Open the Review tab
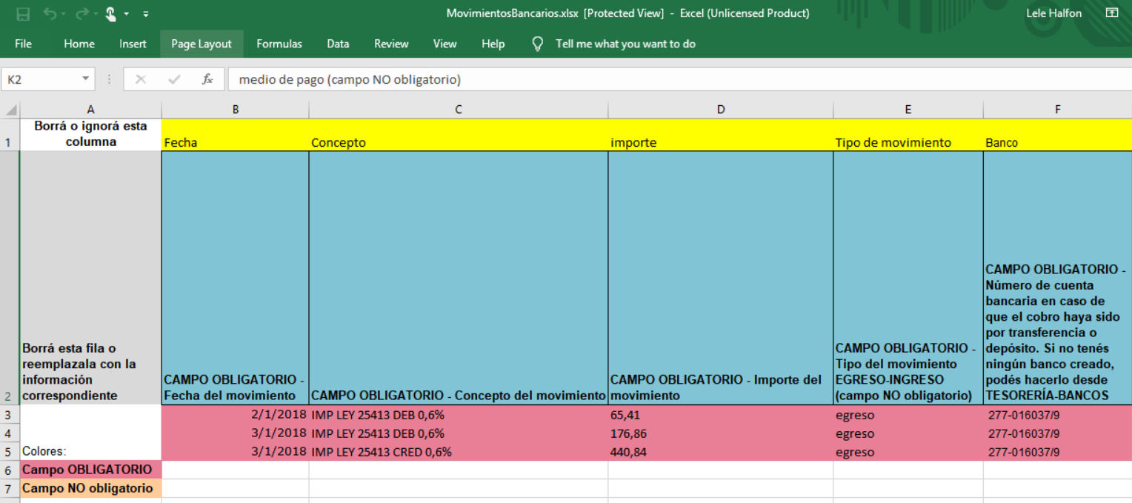Screen dimensions: 1132x503 click(391, 44)
